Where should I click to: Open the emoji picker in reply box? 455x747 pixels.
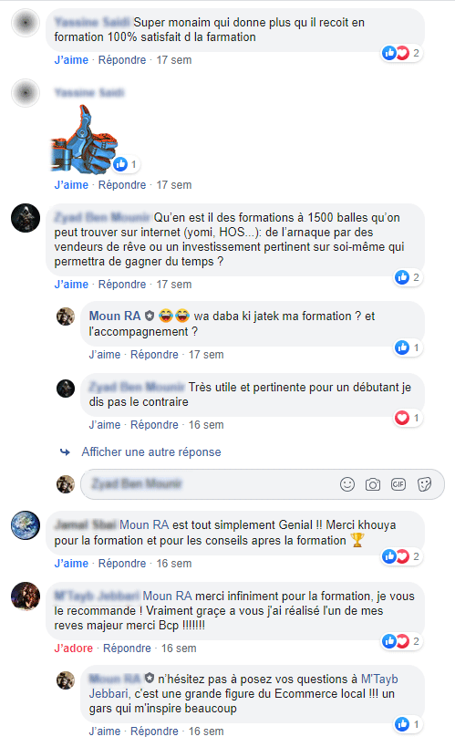(347, 484)
